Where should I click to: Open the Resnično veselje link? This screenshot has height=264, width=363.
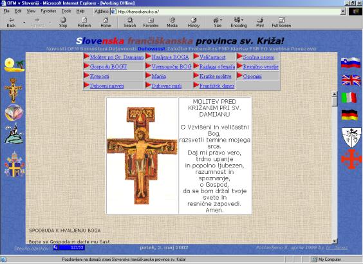(x=261, y=67)
